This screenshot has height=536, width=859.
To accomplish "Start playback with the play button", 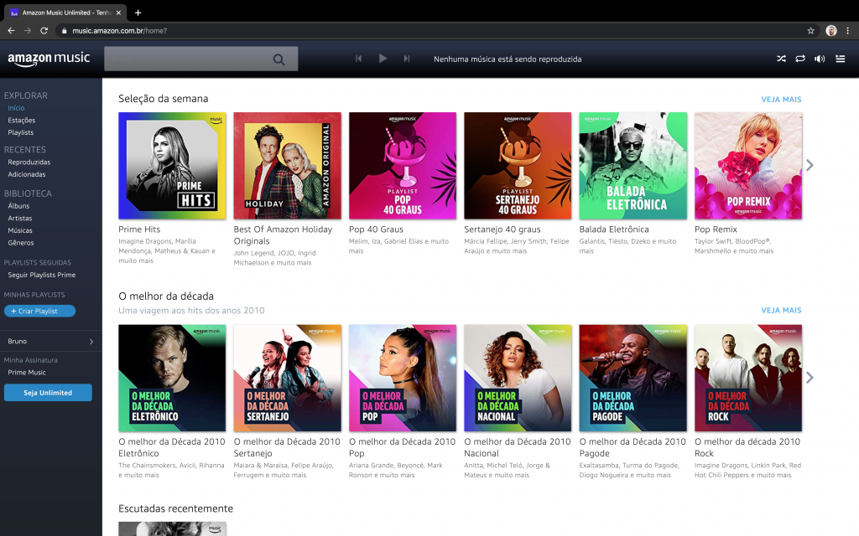I will [x=383, y=59].
